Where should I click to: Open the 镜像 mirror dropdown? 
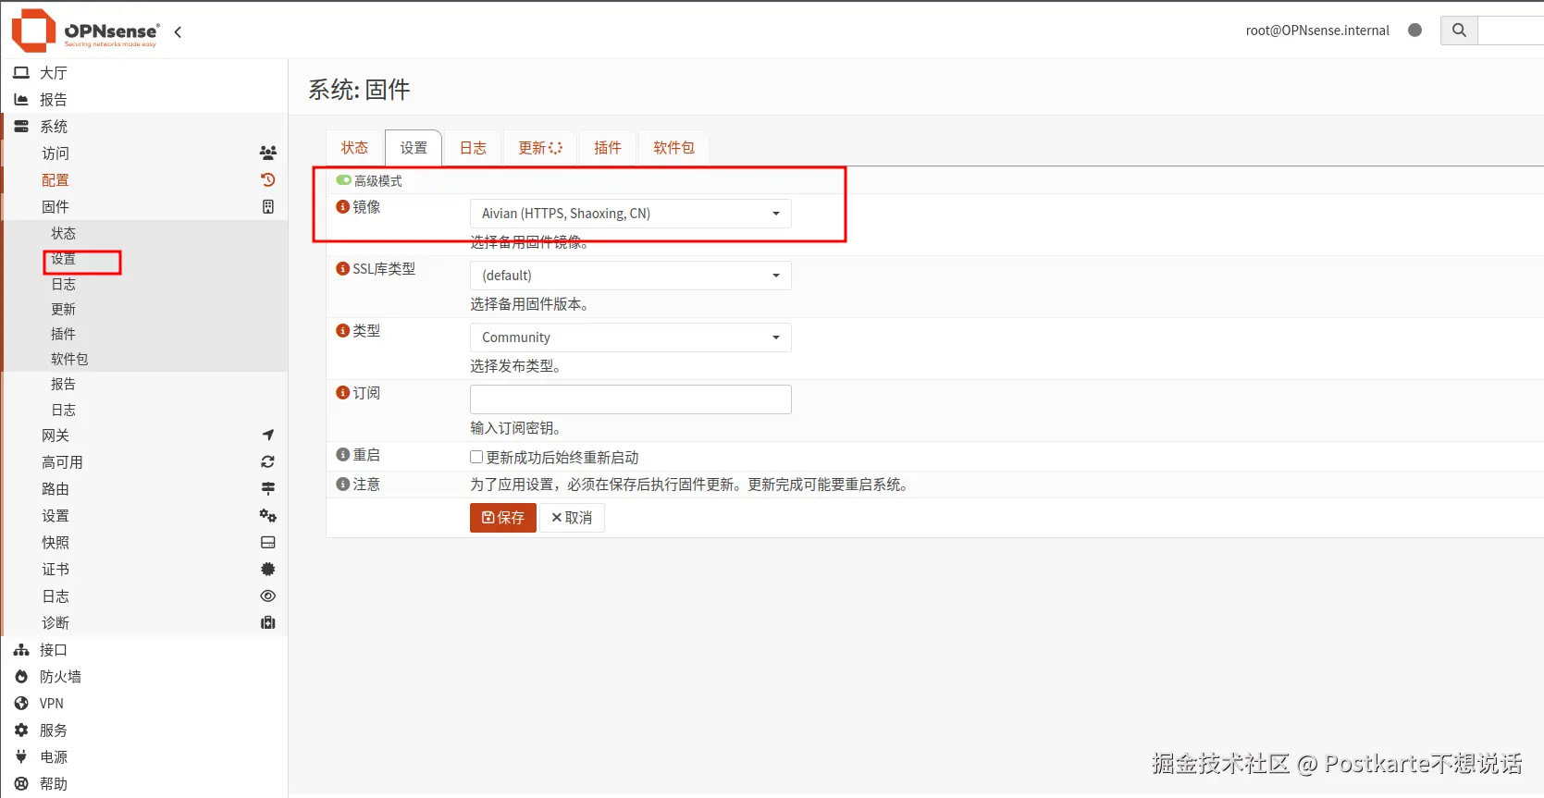click(631, 214)
